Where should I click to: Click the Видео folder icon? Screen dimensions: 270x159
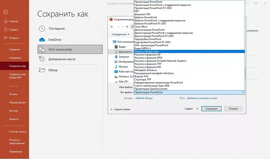[116, 47]
